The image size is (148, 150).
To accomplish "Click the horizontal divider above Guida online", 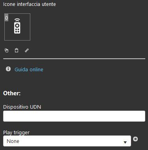I will (x=74, y=59).
